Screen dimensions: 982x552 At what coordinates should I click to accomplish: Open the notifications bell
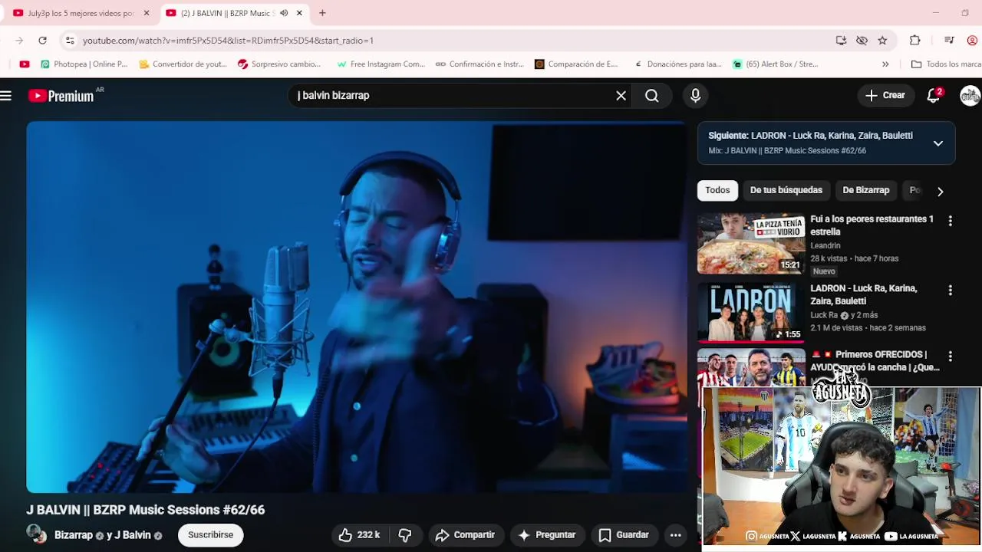934,96
